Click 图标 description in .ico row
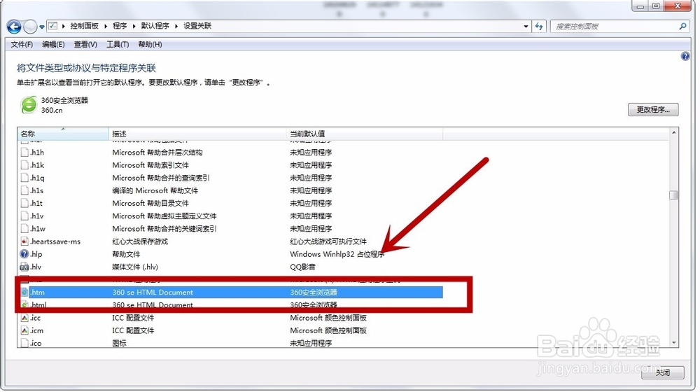 (119, 343)
